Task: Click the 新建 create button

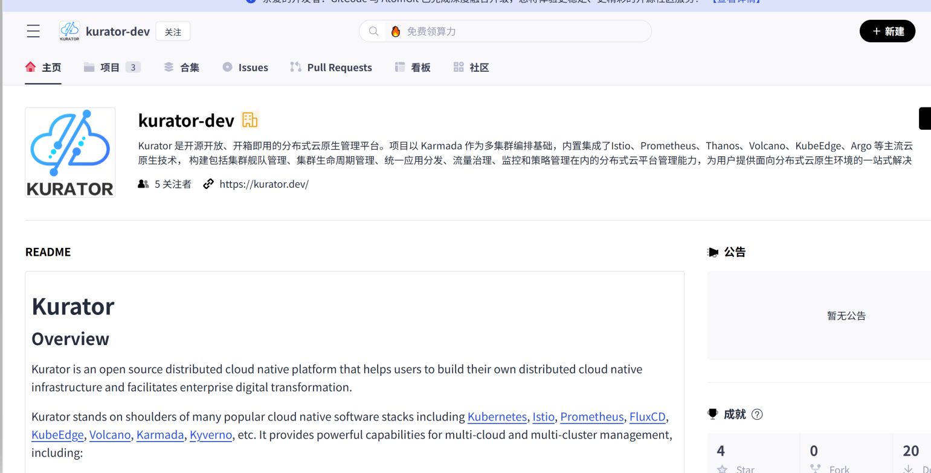Action: [888, 31]
